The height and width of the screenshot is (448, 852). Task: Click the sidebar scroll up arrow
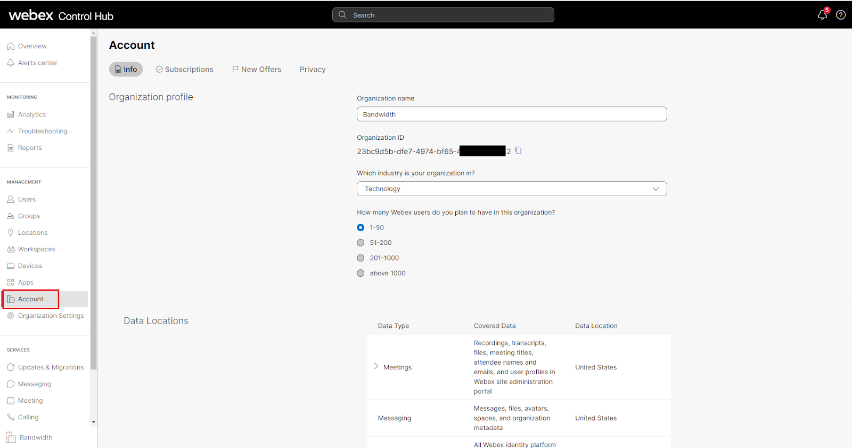94,33
